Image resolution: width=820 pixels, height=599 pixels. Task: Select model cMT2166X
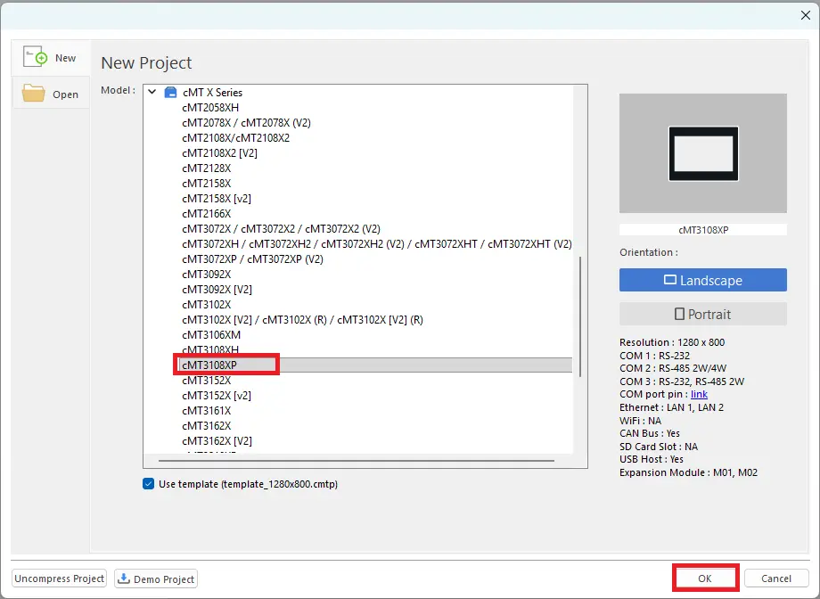coord(207,213)
